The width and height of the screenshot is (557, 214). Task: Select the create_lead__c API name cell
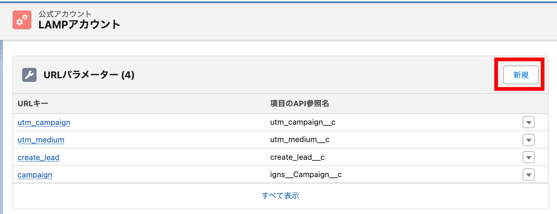click(297, 158)
